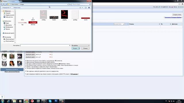Click the blue news button below the avatars

[x=12, y=70]
